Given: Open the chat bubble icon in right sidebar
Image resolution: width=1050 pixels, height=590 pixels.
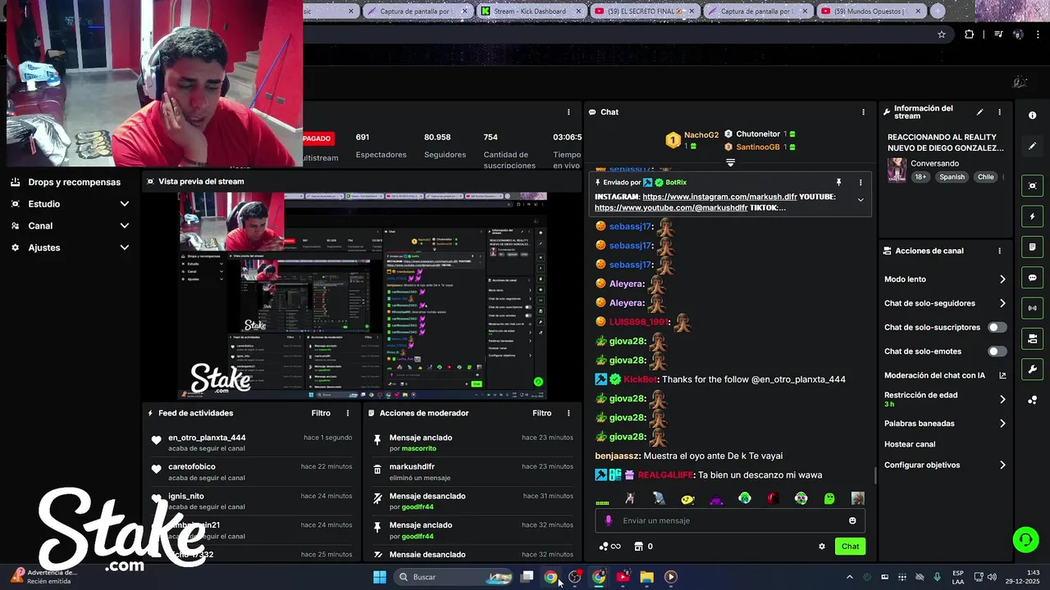Looking at the screenshot, I should (x=1032, y=278).
